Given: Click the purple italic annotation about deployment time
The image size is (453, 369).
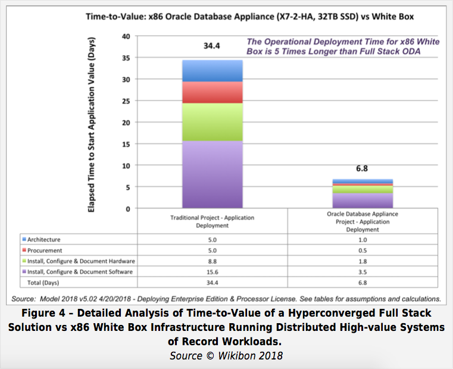Looking at the screenshot, I should (343, 46).
